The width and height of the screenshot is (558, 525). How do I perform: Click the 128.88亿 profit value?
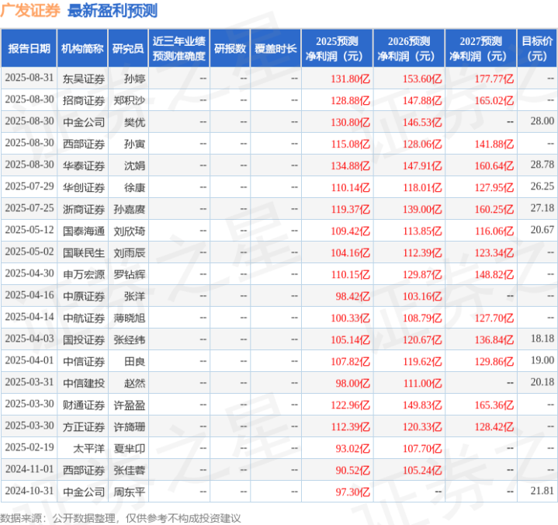(x=351, y=100)
